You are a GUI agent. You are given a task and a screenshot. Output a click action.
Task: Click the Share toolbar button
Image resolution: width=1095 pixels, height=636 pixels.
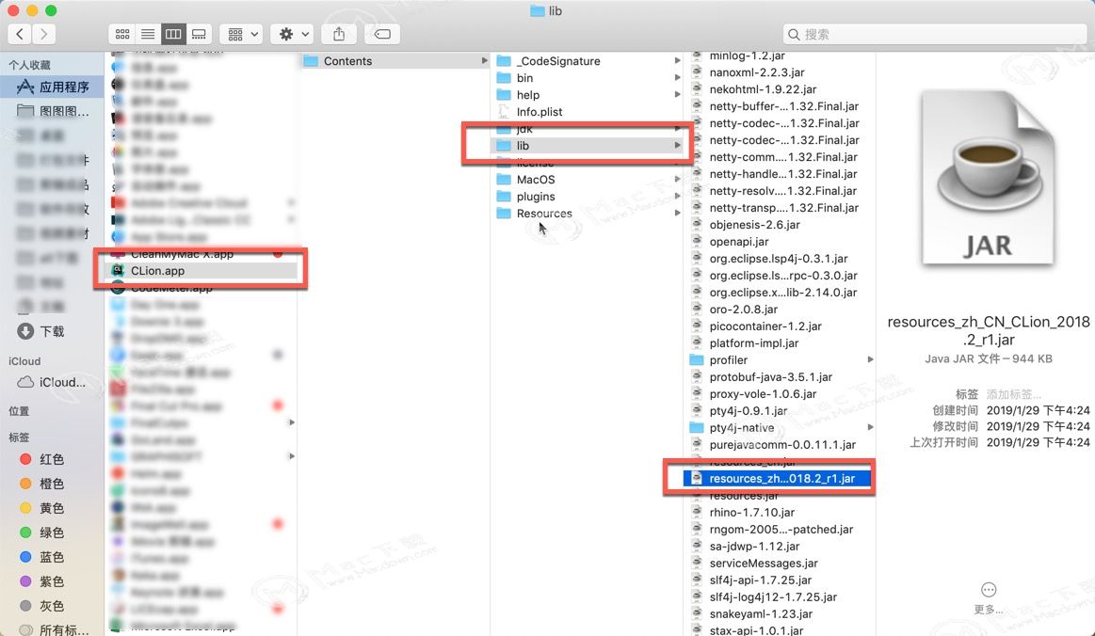(x=339, y=34)
